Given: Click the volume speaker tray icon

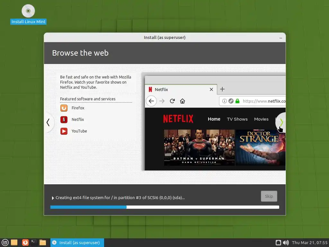Looking at the screenshot, I should coord(286,242).
